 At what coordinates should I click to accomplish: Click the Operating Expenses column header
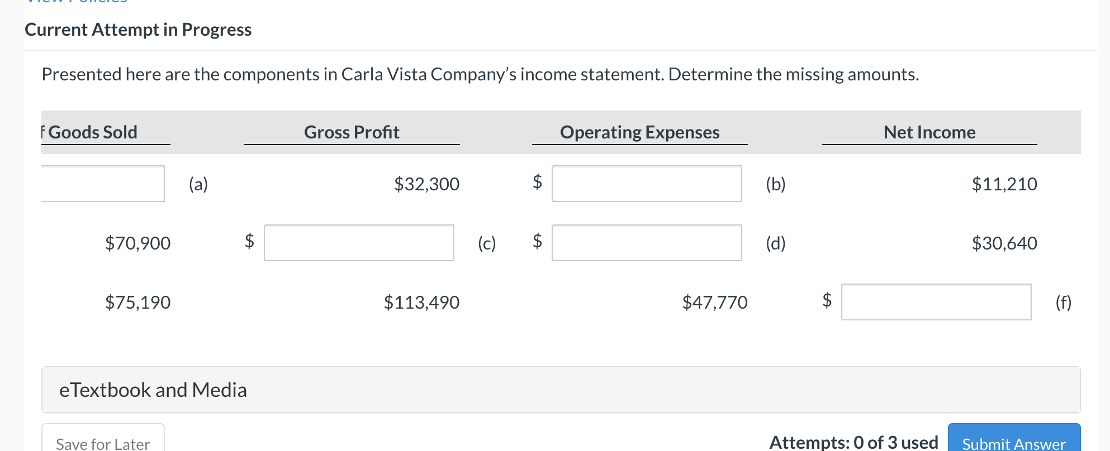pyautogui.click(x=640, y=132)
